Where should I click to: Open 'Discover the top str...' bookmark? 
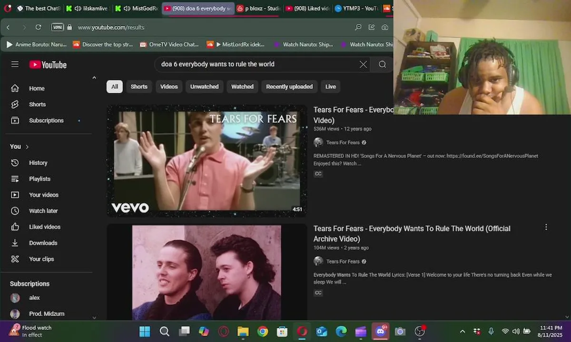[x=103, y=45]
